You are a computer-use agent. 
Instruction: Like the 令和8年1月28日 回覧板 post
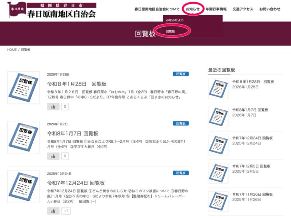point(53,107)
